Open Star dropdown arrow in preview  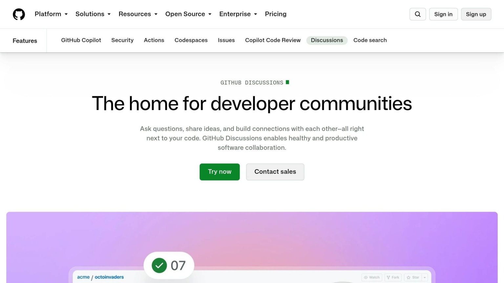[x=425, y=277]
